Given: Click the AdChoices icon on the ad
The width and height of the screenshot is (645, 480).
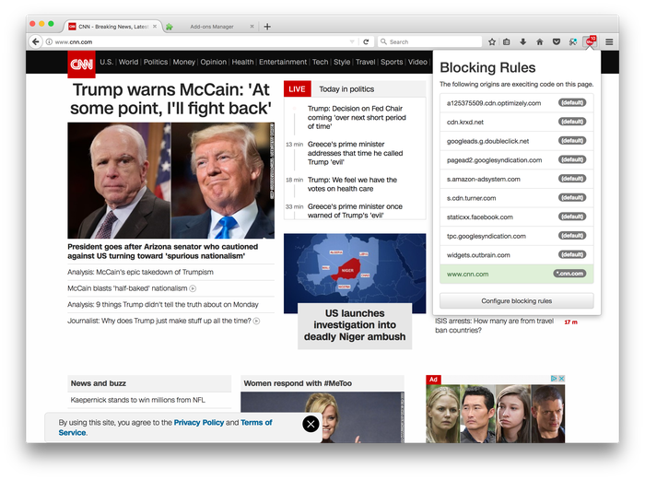Looking at the screenshot, I should [x=554, y=379].
